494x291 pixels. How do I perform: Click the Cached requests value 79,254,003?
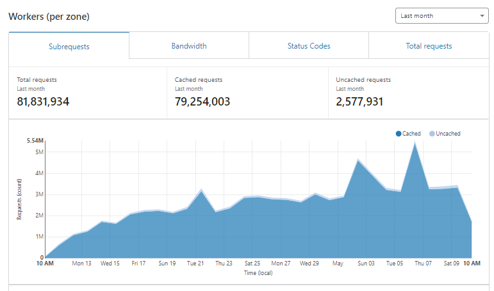tap(202, 102)
